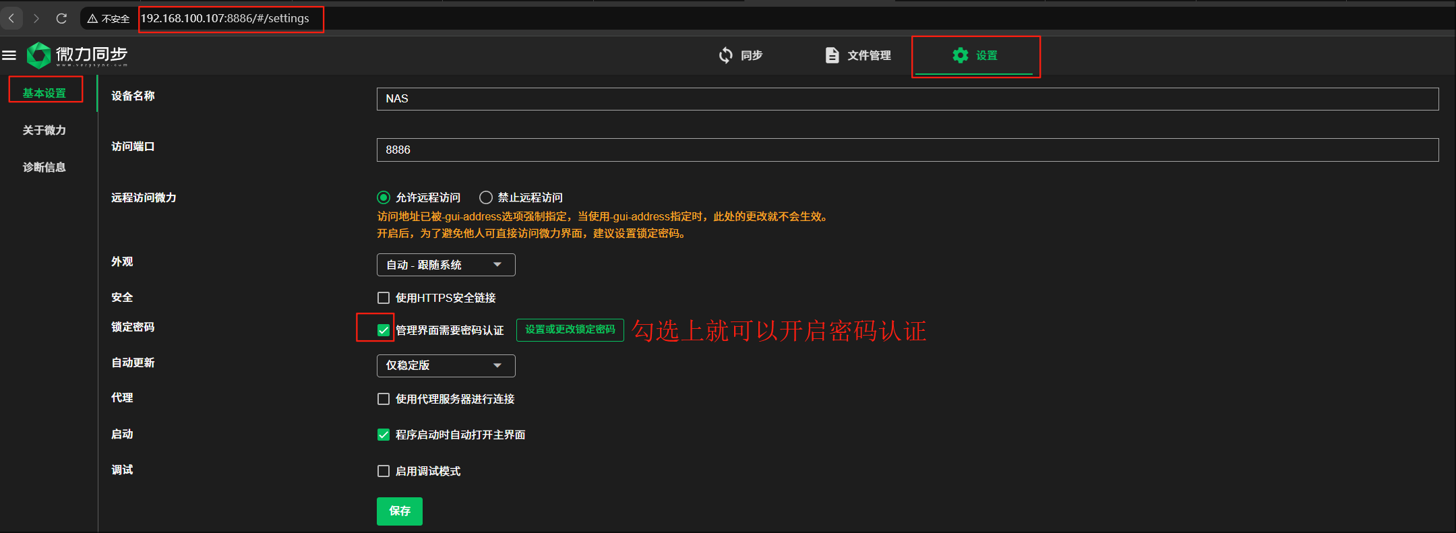This screenshot has height=533, width=1456.
Task: Click the 保存 save button
Action: pyautogui.click(x=399, y=511)
